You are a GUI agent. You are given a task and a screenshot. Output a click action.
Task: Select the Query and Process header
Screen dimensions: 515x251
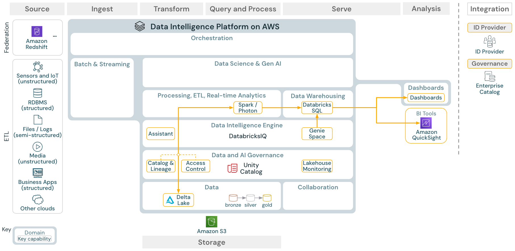pyautogui.click(x=243, y=9)
